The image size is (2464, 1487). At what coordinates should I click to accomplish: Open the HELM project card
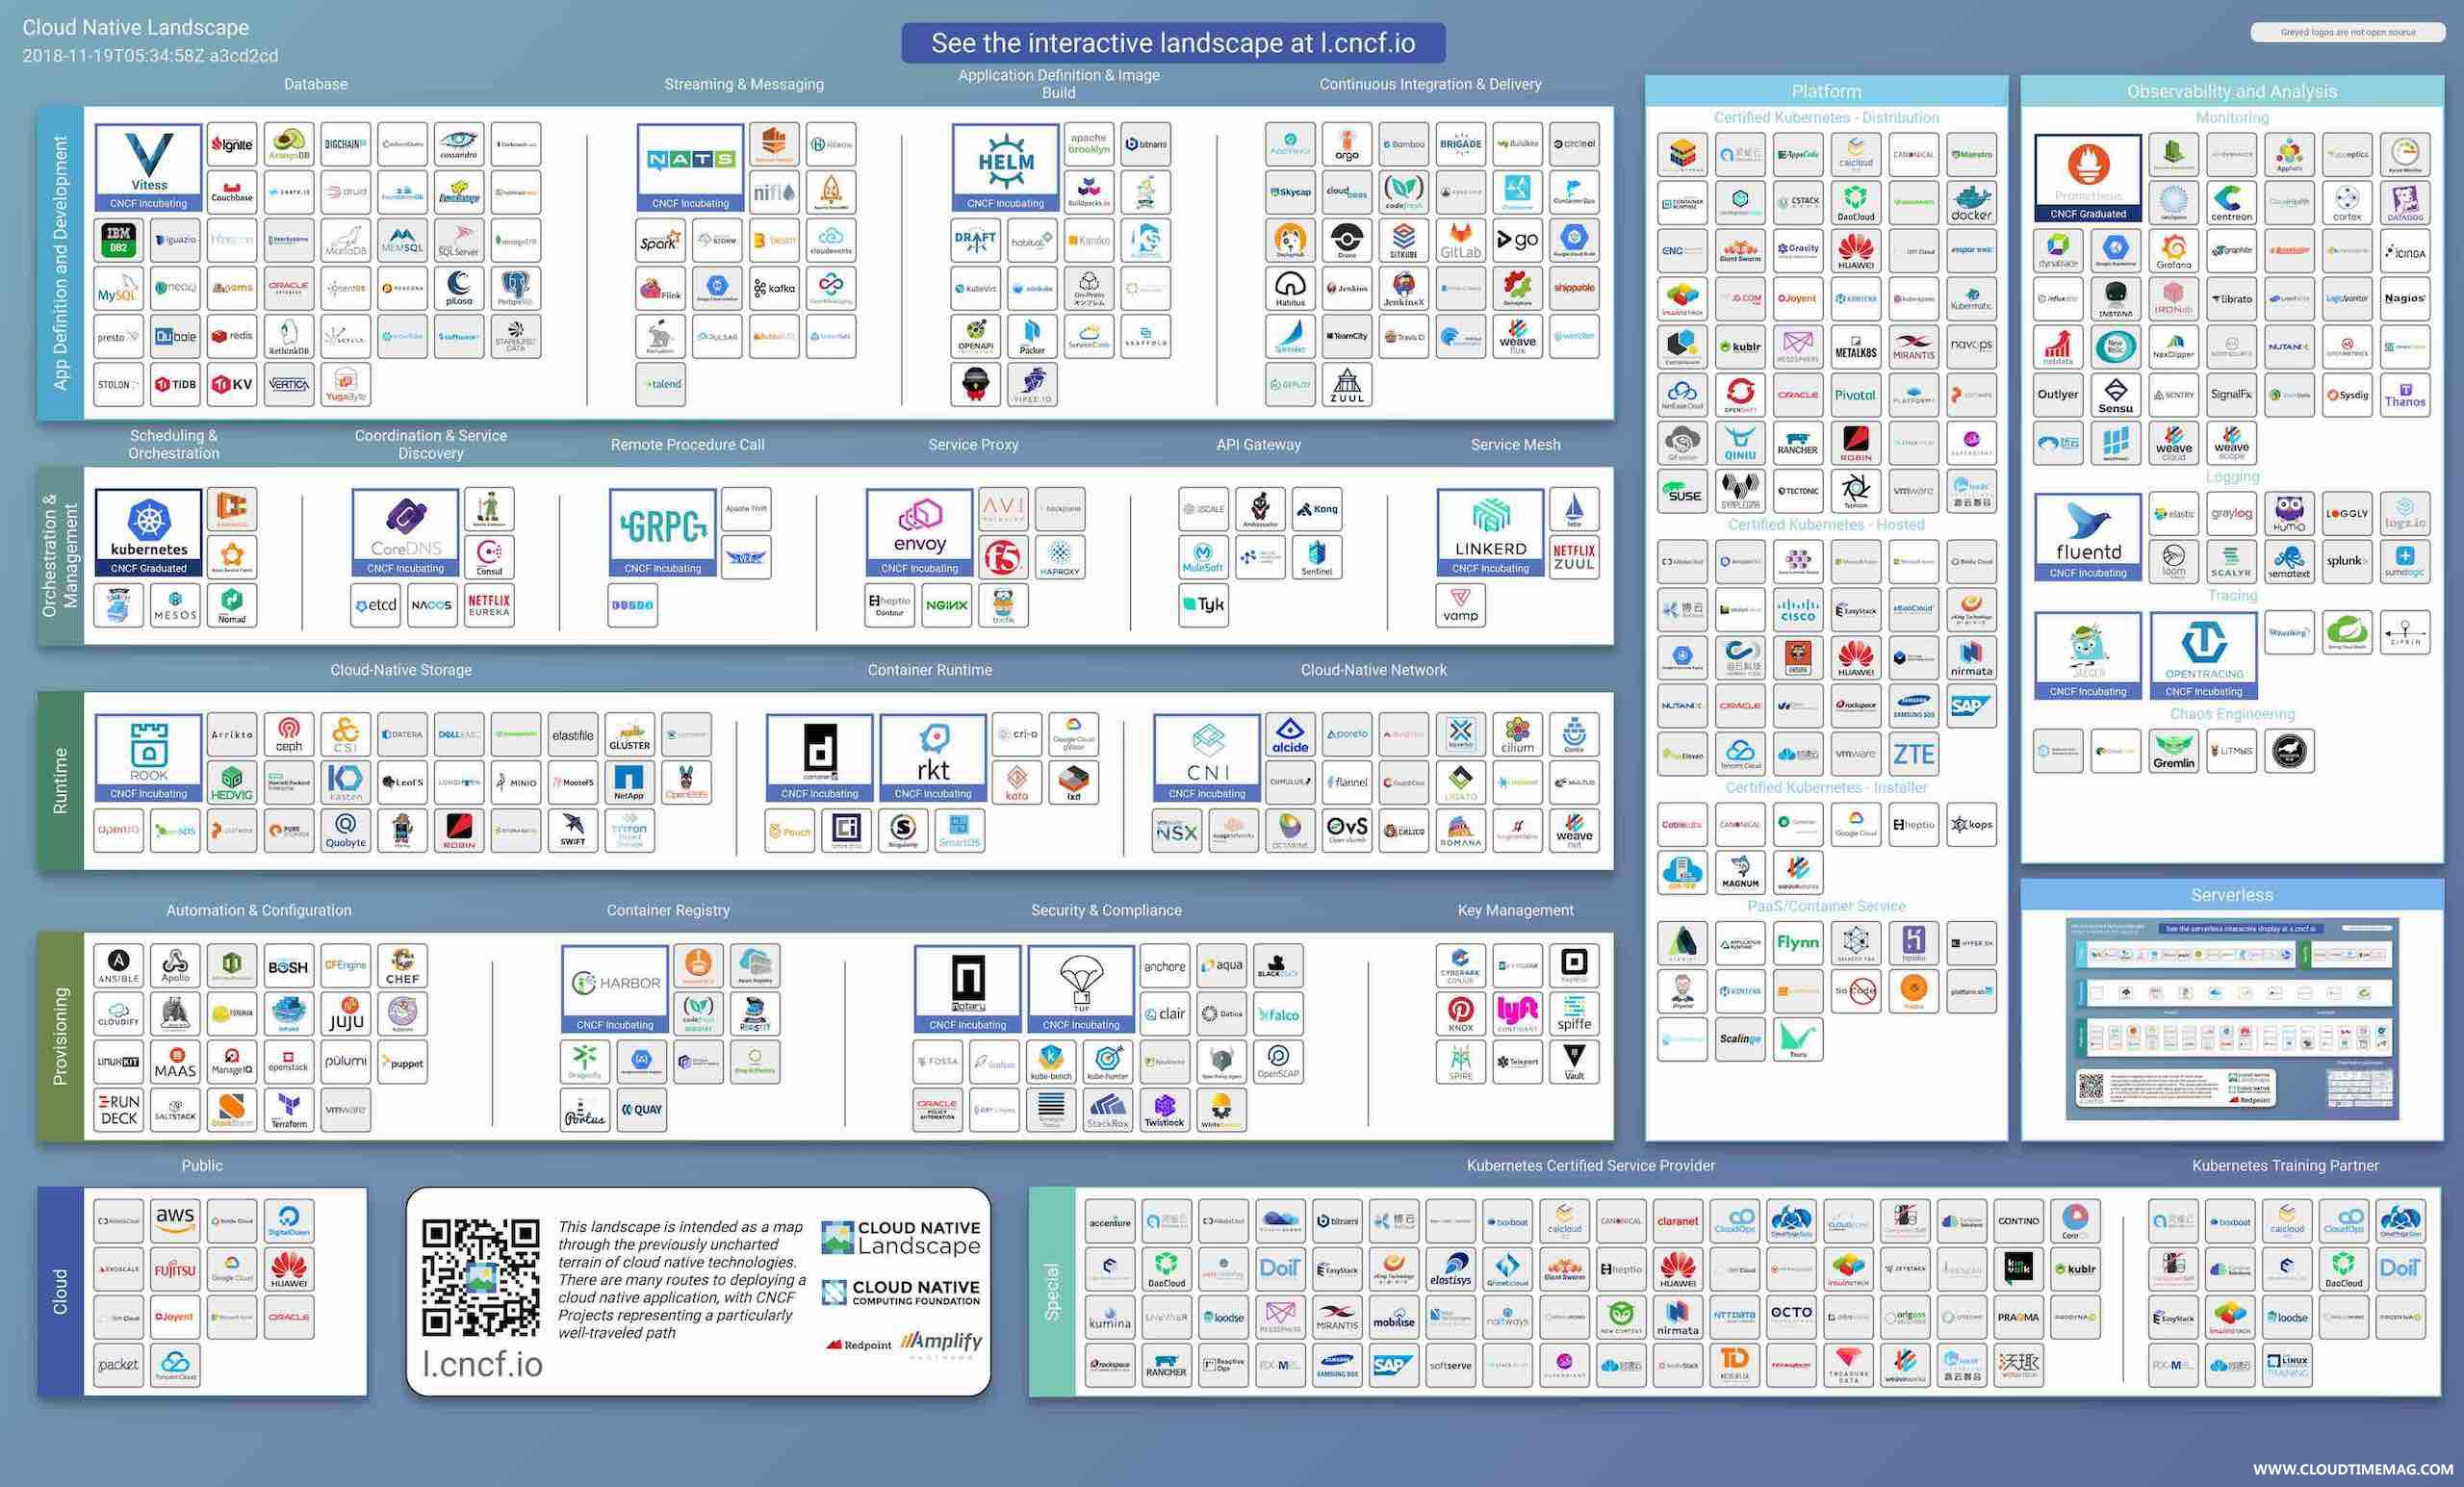1005,167
